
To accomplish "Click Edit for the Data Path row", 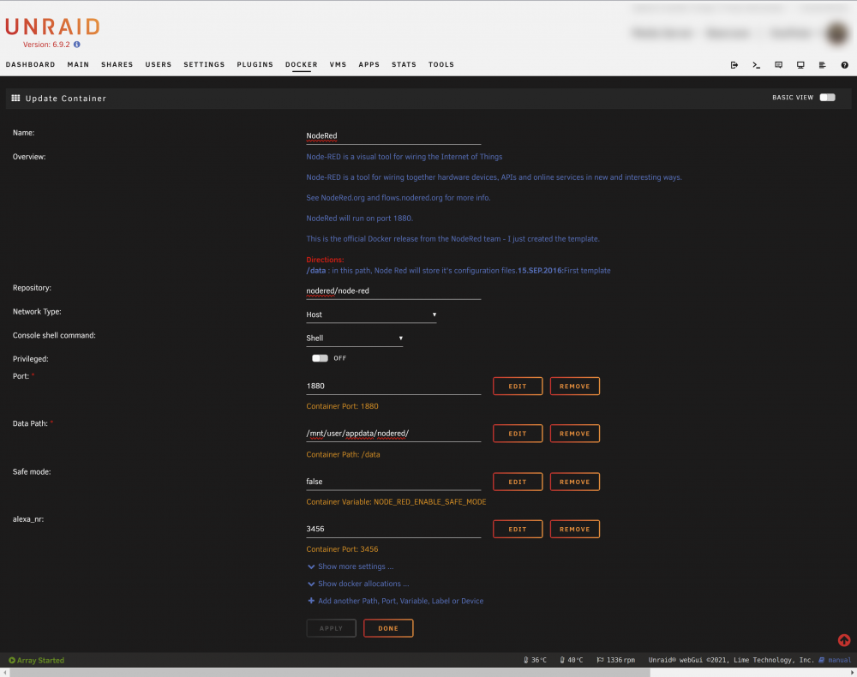I will [518, 434].
